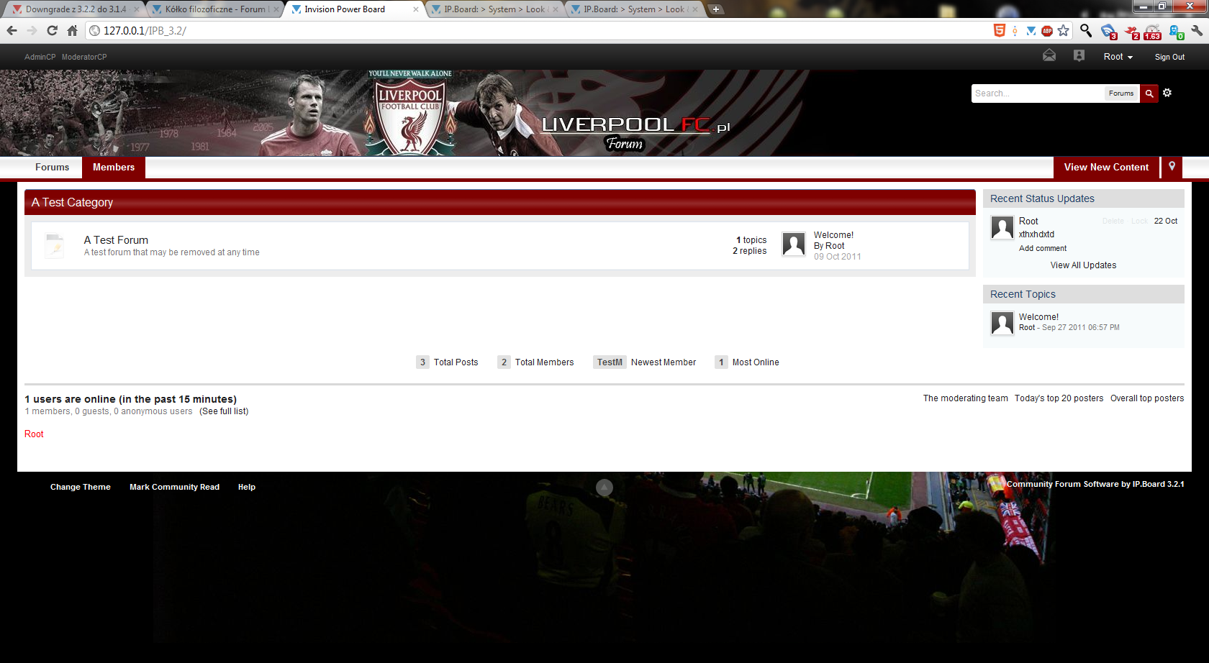Click Mark Community Read
Screen dimensions: 1209x663
click(174, 487)
